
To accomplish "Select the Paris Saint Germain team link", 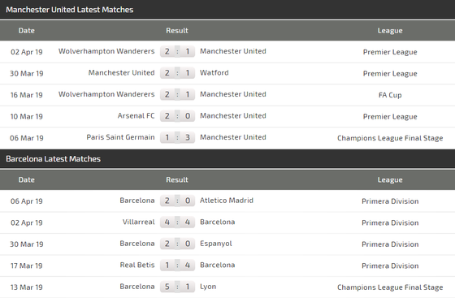I will [120, 137].
